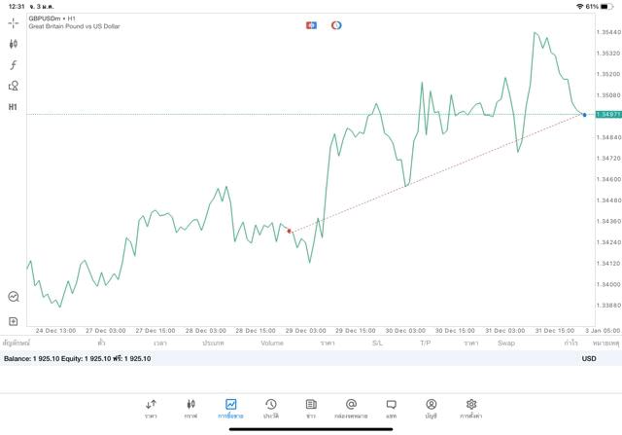Open the mailbox (@) tab
The image size is (622, 435).
(351, 407)
